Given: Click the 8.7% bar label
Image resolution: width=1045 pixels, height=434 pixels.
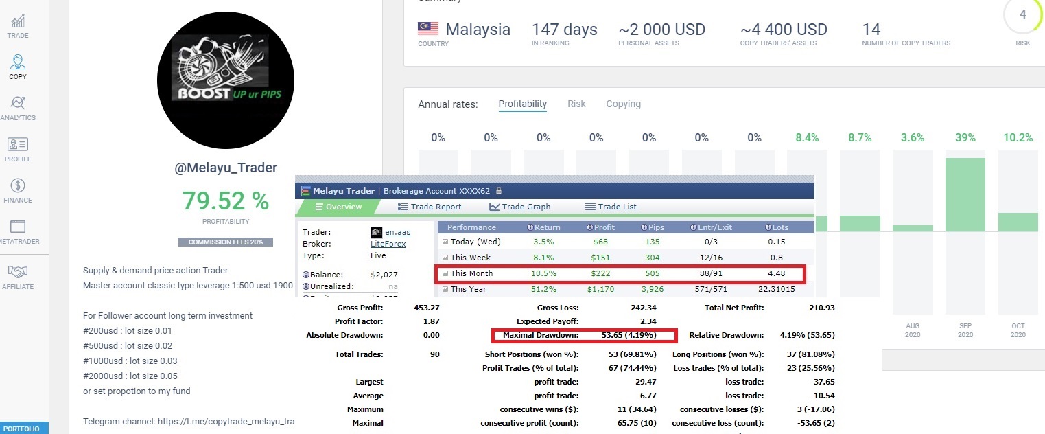Looking at the screenshot, I should [x=860, y=137].
